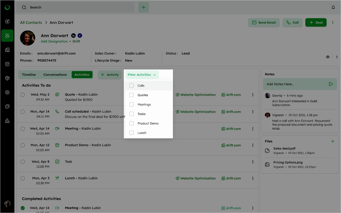This screenshot has width=341, height=213.
Task: Click Sales Owner Kadin Lubin value
Action: [x=135, y=53]
